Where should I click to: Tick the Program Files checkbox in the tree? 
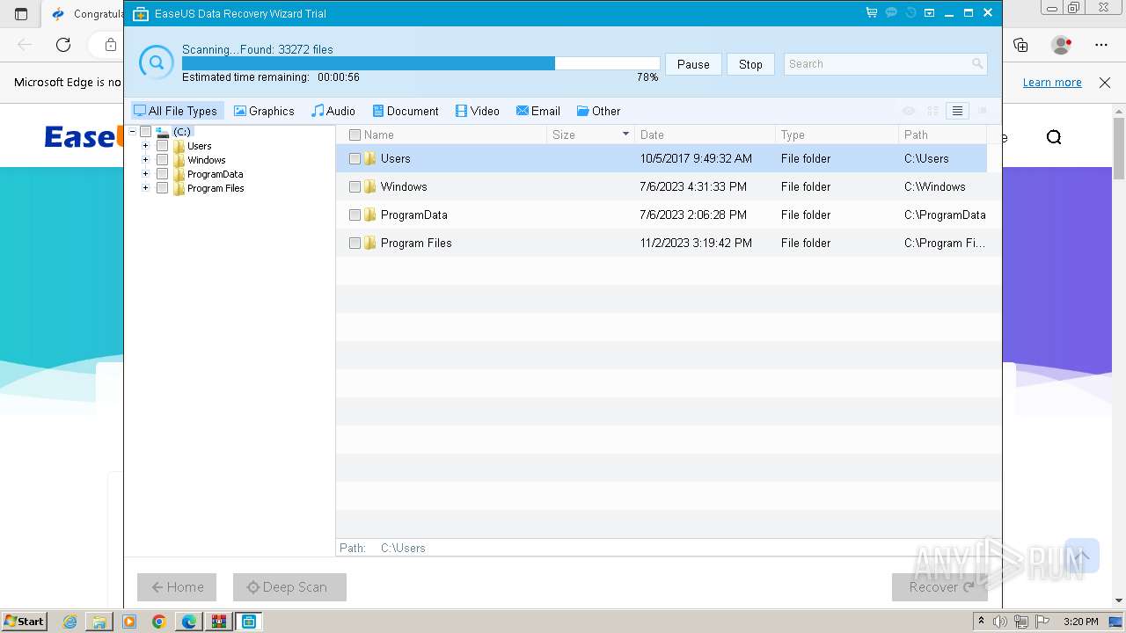coord(162,188)
